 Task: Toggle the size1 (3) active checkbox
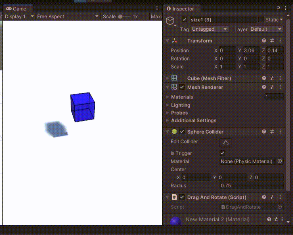pyautogui.click(x=184, y=20)
